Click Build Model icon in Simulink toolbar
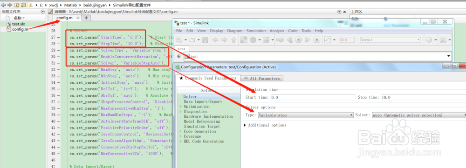The width and height of the screenshot is (466, 168). coord(443,40)
